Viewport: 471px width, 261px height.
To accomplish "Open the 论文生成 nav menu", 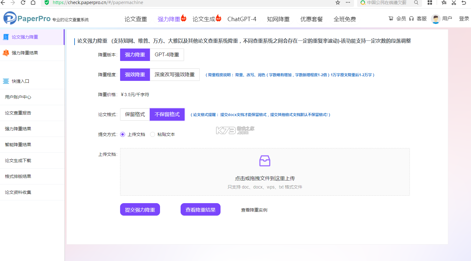I will (204, 19).
